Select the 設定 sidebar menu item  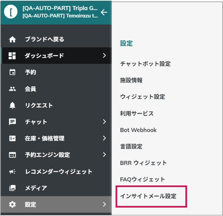[56, 205]
